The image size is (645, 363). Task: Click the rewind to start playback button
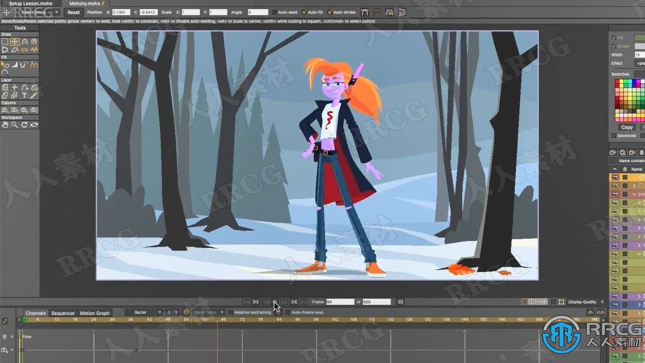pyautogui.click(x=255, y=302)
